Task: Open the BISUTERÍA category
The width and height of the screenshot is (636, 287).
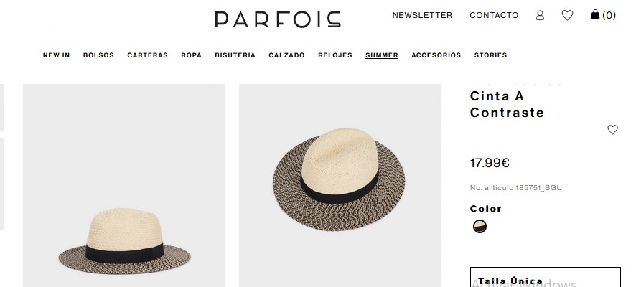Action: pyautogui.click(x=235, y=55)
